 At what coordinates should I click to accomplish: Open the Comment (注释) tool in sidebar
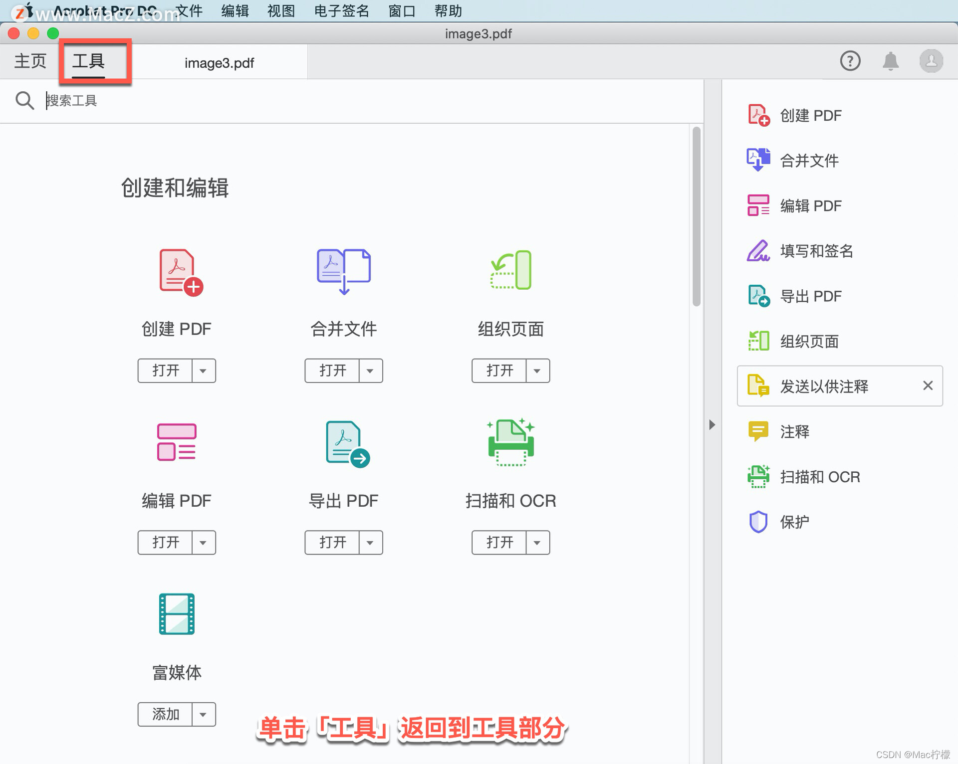click(x=794, y=431)
